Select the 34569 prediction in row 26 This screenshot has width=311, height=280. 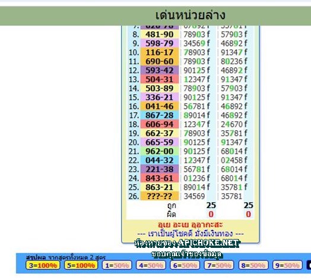(x=194, y=196)
